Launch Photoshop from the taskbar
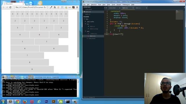Screen dimensions: 186x104 (46, 101)
